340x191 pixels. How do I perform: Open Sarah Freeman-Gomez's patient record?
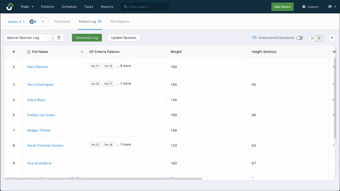tap(45, 145)
